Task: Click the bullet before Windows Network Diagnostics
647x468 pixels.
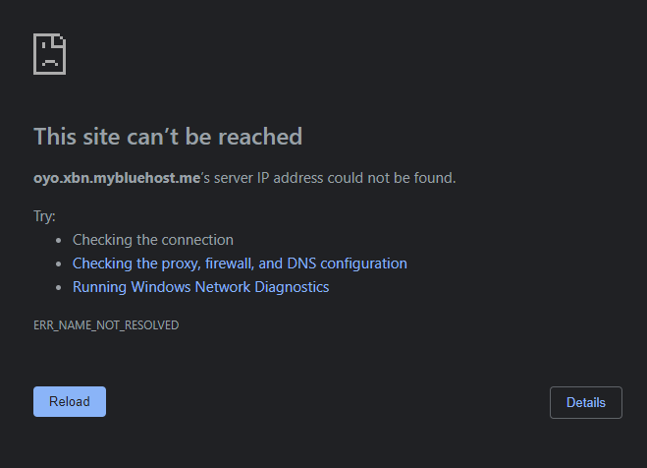Action: tap(58, 287)
